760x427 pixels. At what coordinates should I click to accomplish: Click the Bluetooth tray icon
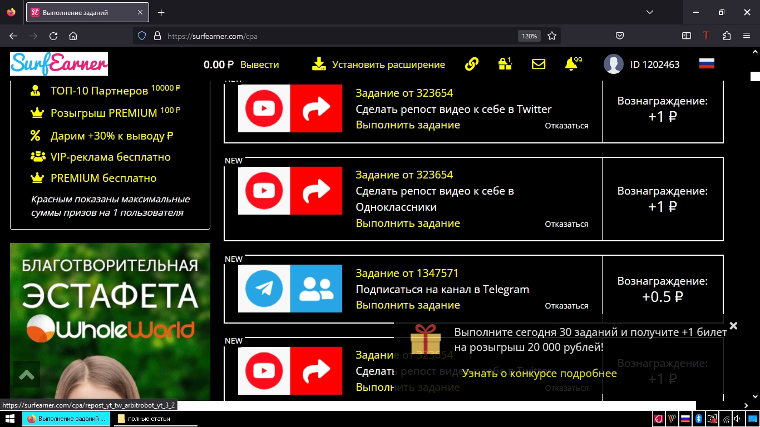tap(699, 419)
